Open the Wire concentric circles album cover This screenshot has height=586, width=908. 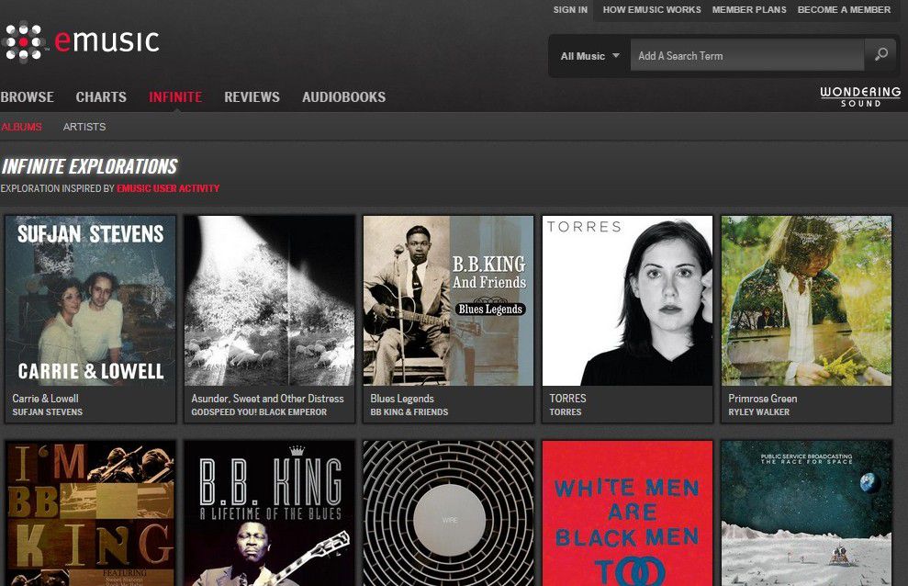tap(448, 513)
